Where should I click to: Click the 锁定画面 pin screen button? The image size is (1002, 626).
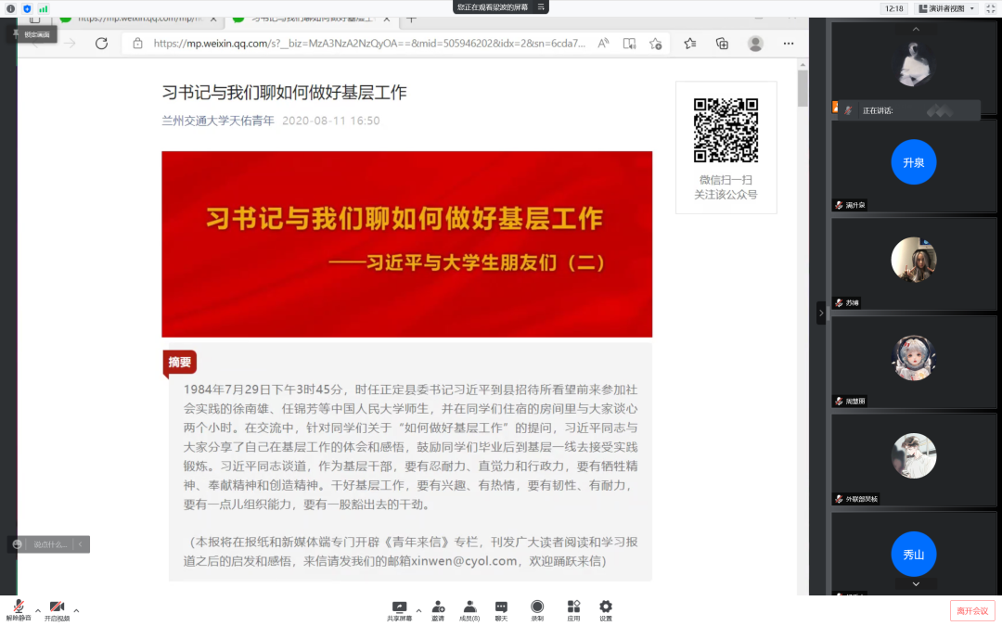tap(33, 34)
